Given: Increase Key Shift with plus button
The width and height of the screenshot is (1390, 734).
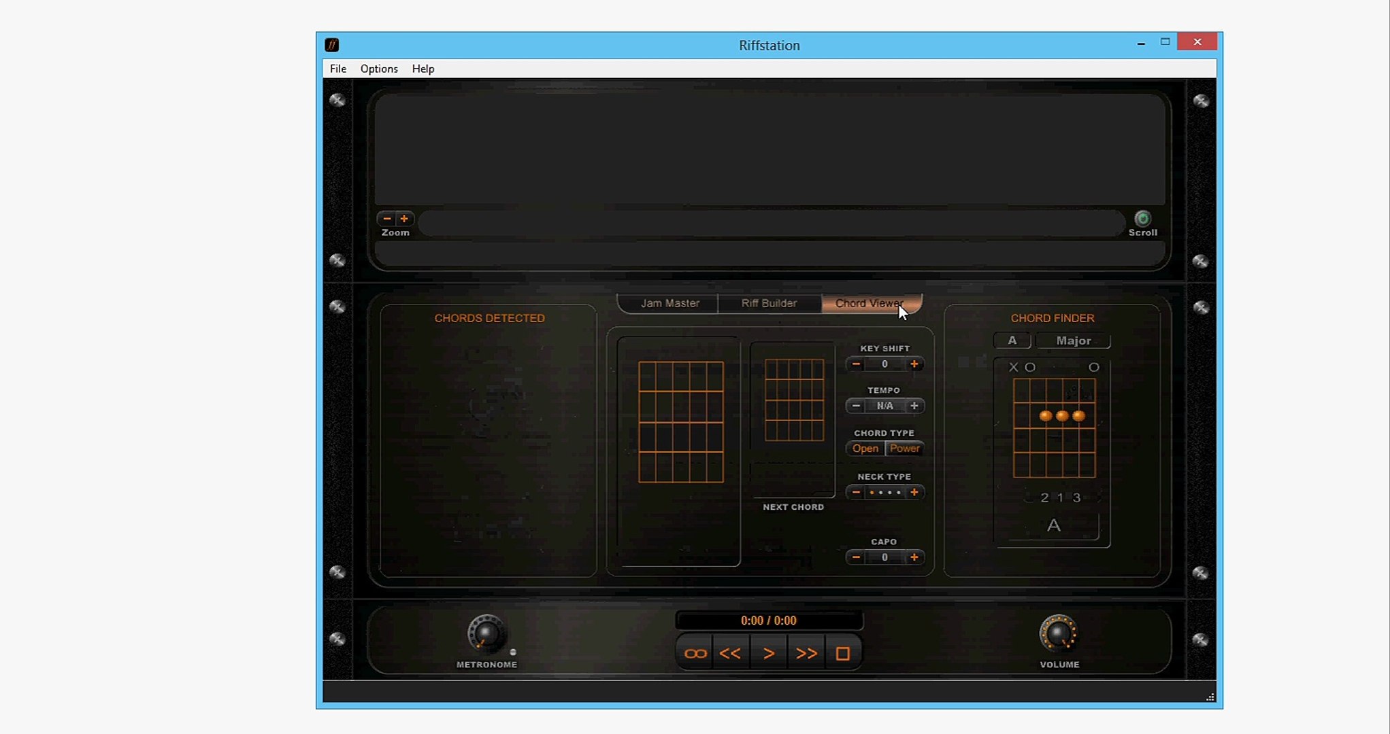Looking at the screenshot, I should [914, 364].
